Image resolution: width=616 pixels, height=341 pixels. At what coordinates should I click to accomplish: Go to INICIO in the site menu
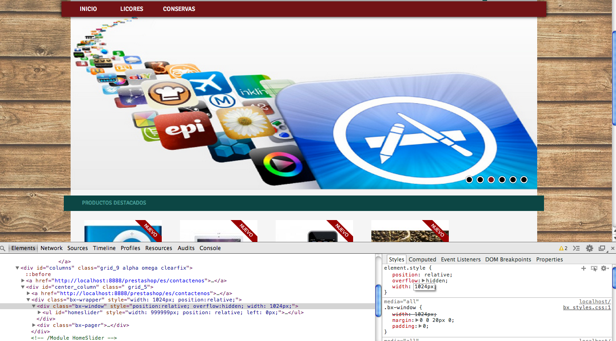pyautogui.click(x=88, y=9)
